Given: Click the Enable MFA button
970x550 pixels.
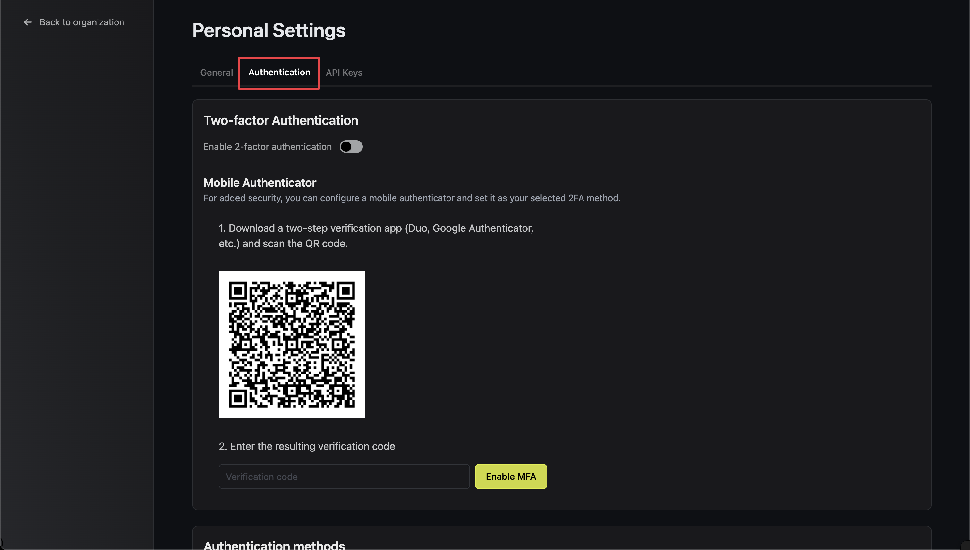Looking at the screenshot, I should coord(510,476).
